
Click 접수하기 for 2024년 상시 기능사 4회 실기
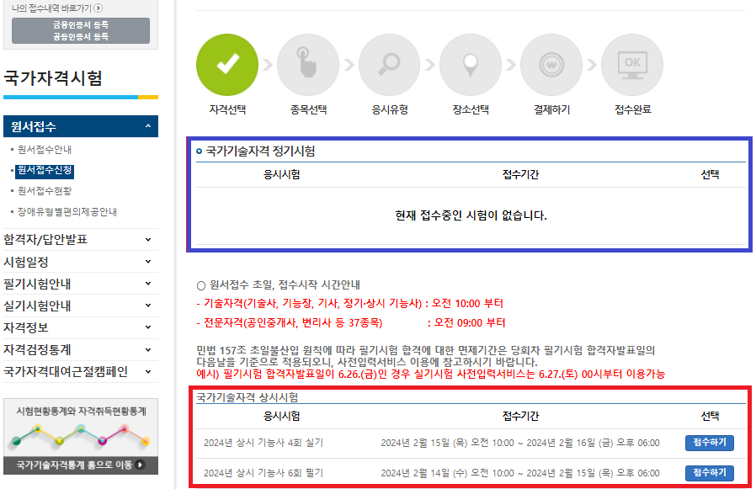(x=709, y=444)
